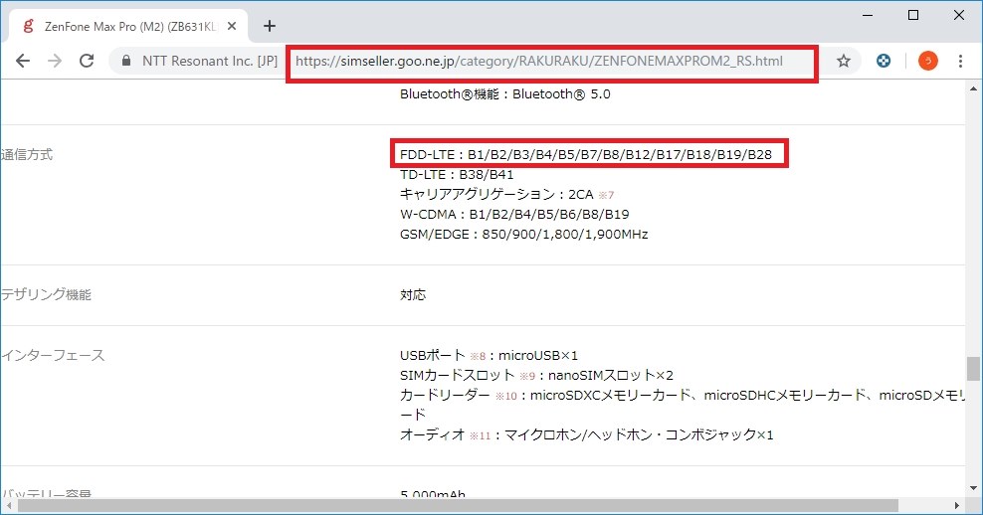
Task: Click horizontal scrollbar right arrow
Action: [957, 505]
